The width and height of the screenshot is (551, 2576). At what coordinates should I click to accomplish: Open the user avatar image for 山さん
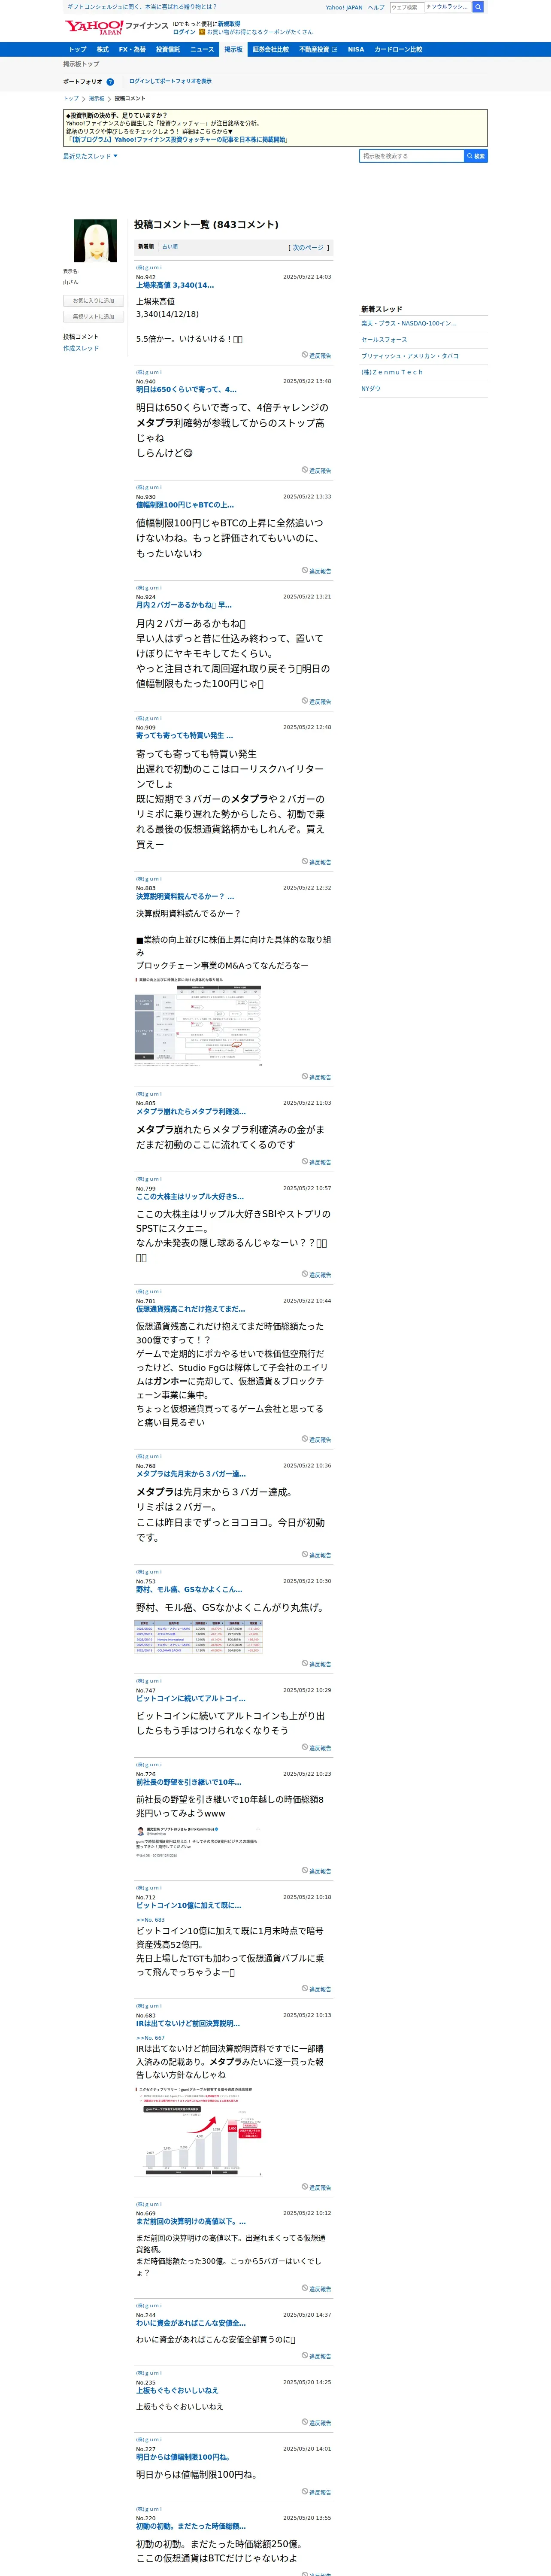[95, 241]
